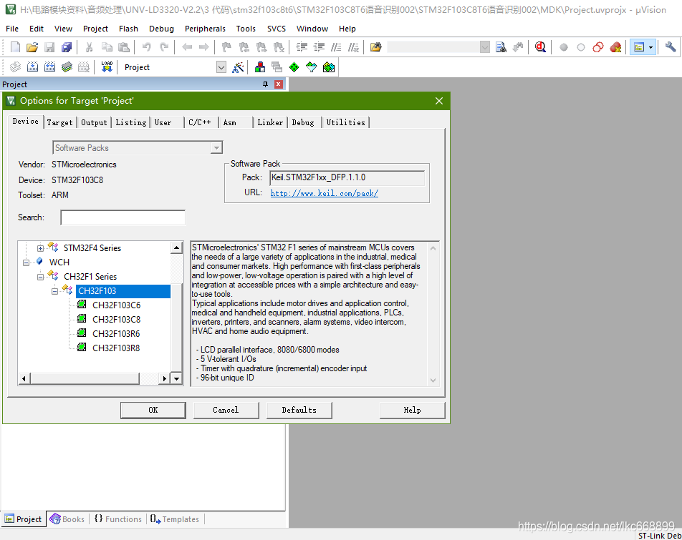Viewport: 682px width, 540px height.
Task: Click the Disable All Breakpoints icon
Action: pos(598,47)
